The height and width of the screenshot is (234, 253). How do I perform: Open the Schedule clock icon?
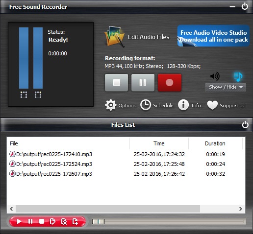click(146, 105)
